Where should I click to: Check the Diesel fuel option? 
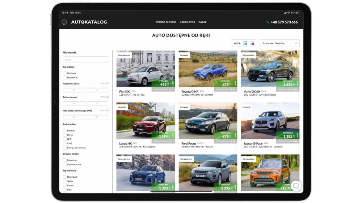tap(65, 135)
